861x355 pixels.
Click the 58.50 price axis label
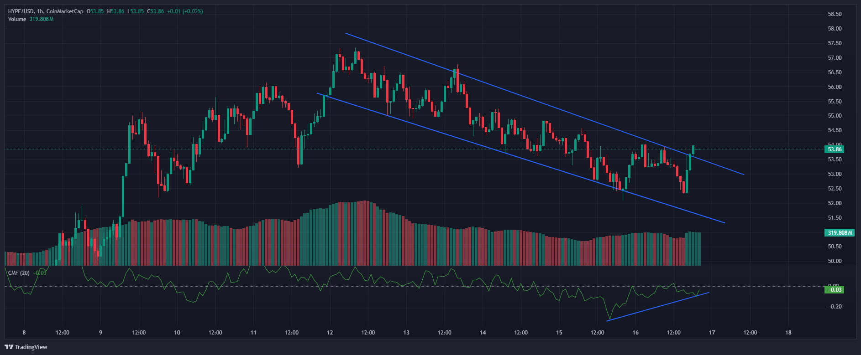835,14
